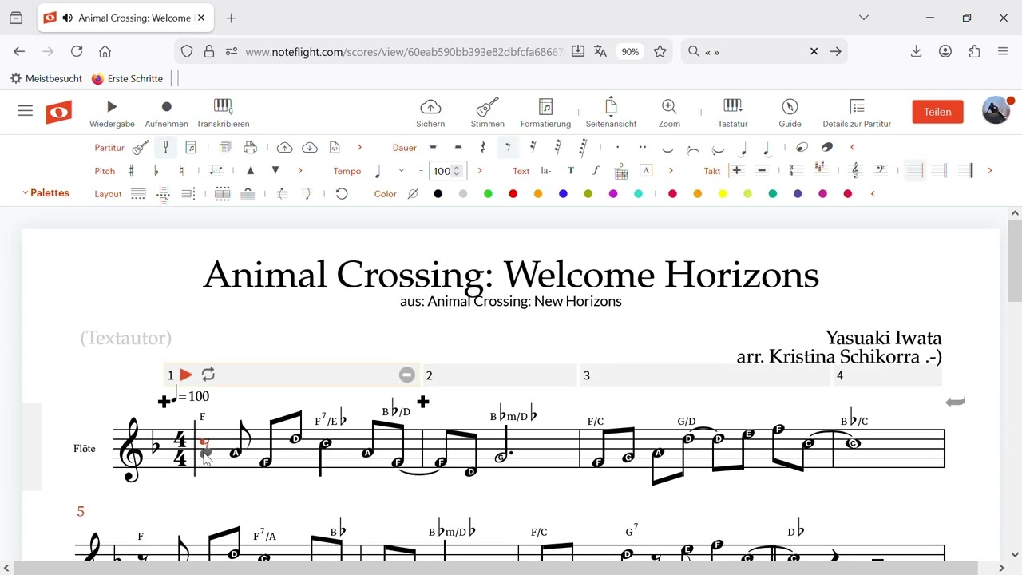Image resolution: width=1022 pixels, height=575 pixels.
Task: Click the (Textautor) placeholder text
Action: point(126,338)
